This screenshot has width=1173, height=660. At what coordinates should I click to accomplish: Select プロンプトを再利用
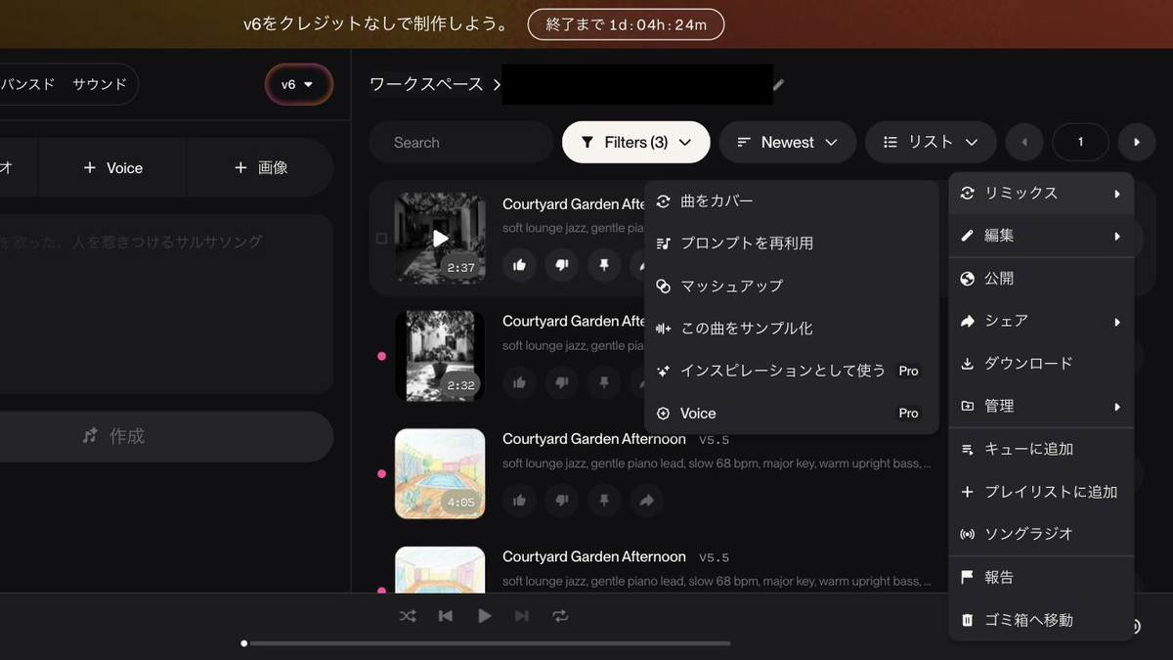(x=791, y=243)
